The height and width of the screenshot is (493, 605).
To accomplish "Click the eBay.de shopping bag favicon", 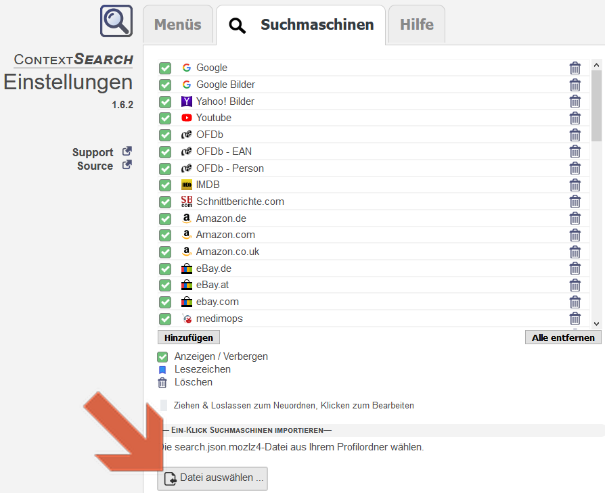I will click(187, 268).
